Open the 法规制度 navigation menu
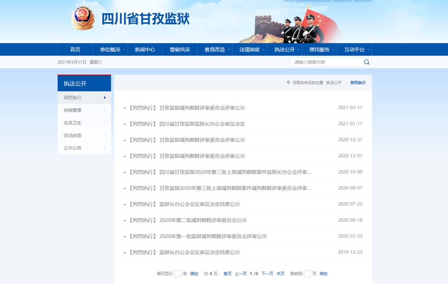This screenshot has height=284, width=448. click(x=250, y=49)
